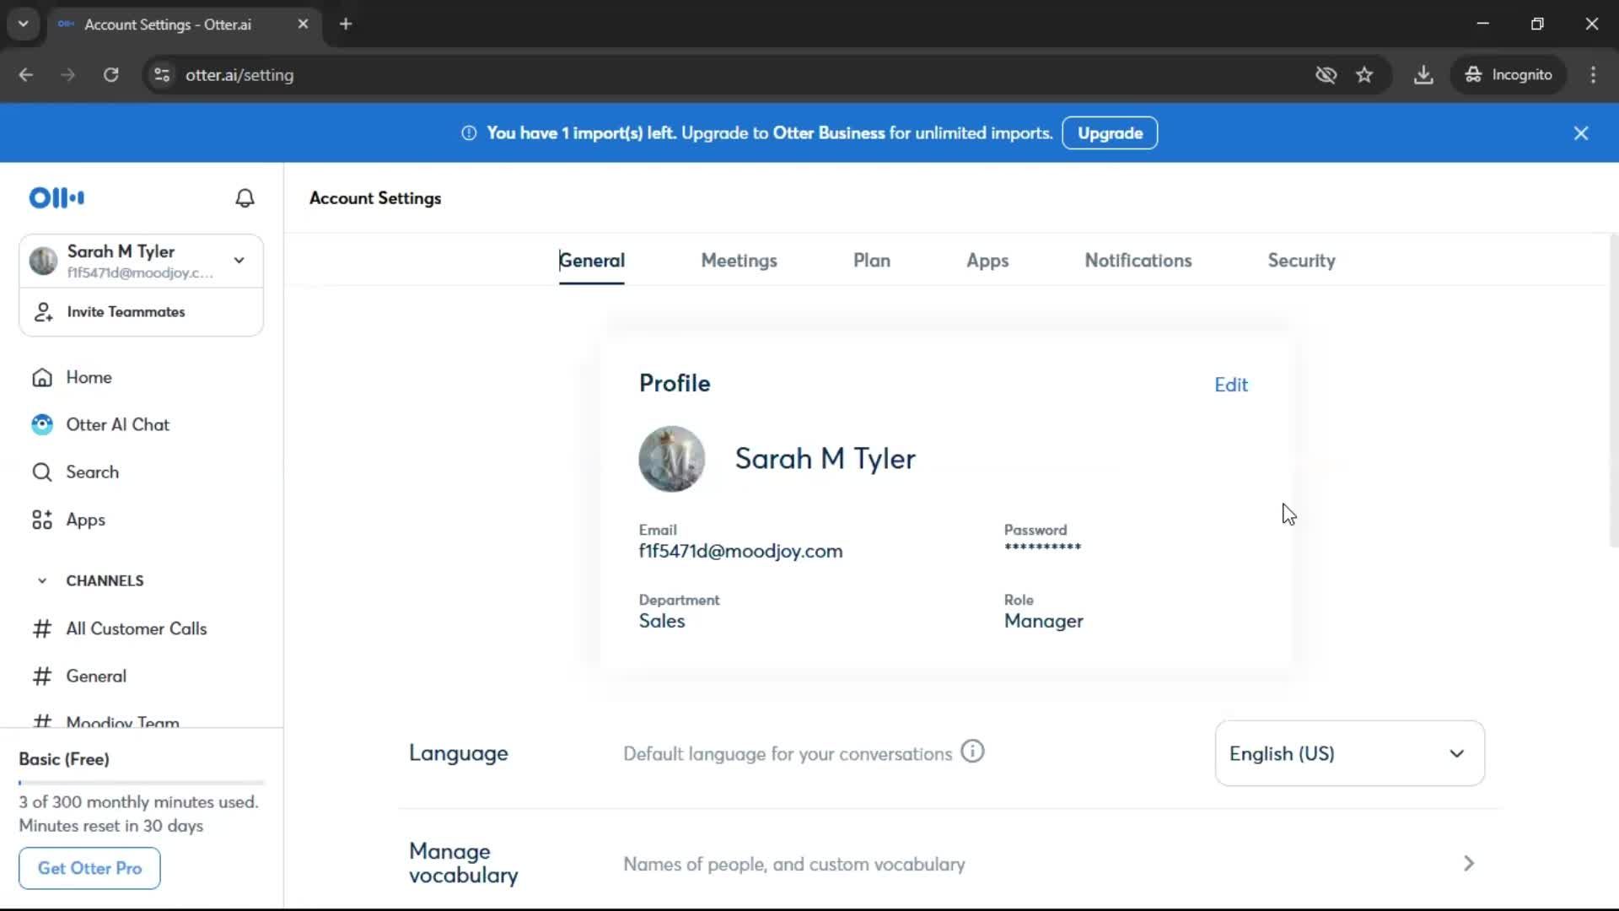Click the Basic (Free) plan label
This screenshot has width=1619, height=911.
coord(64,759)
